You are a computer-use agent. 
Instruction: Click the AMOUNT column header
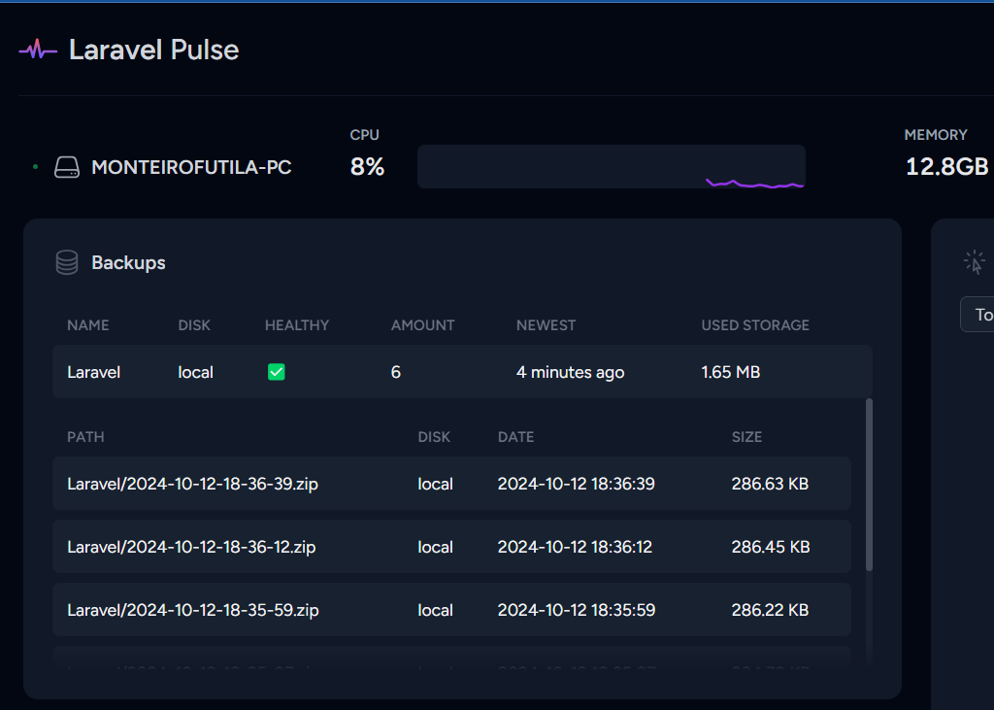[x=423, y=325]
